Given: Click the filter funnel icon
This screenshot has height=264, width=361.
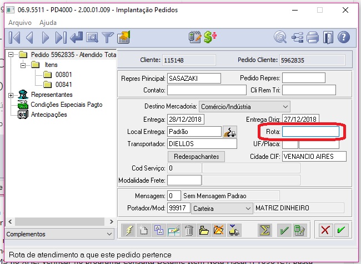Looking at the screenshot, I should point(108,38).
